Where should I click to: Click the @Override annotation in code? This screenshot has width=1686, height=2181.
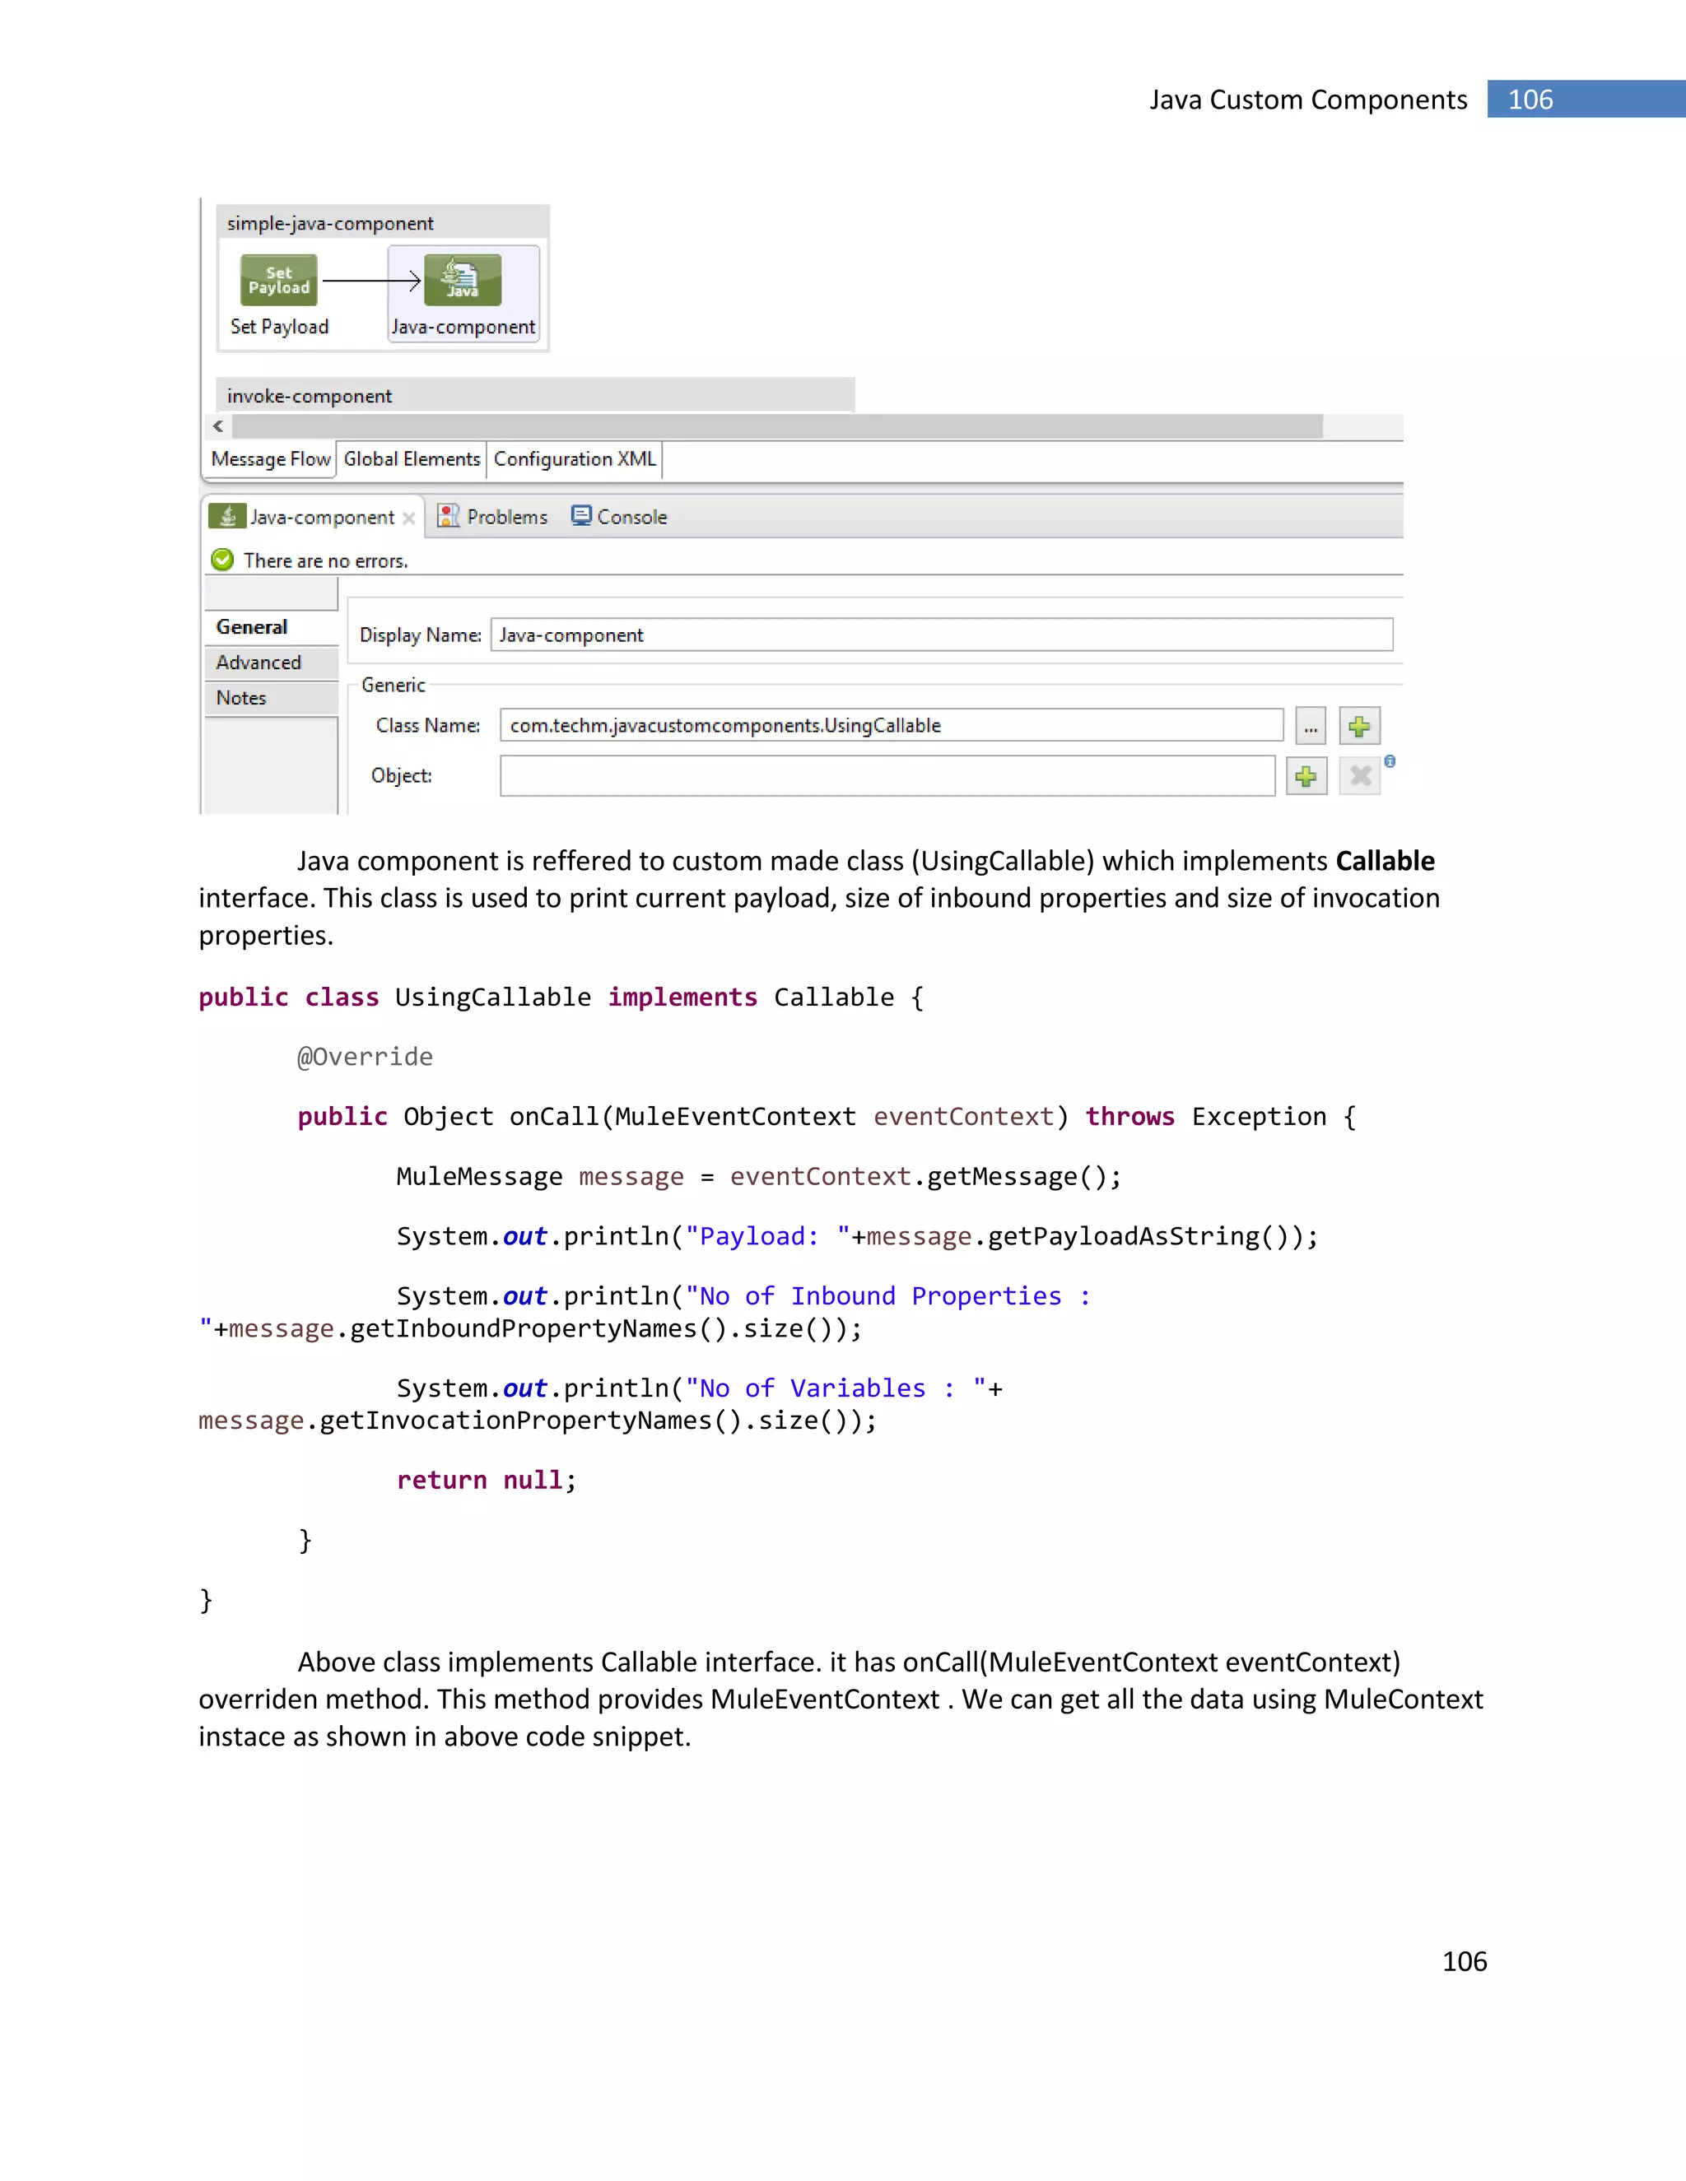[x=365, y=1057]
